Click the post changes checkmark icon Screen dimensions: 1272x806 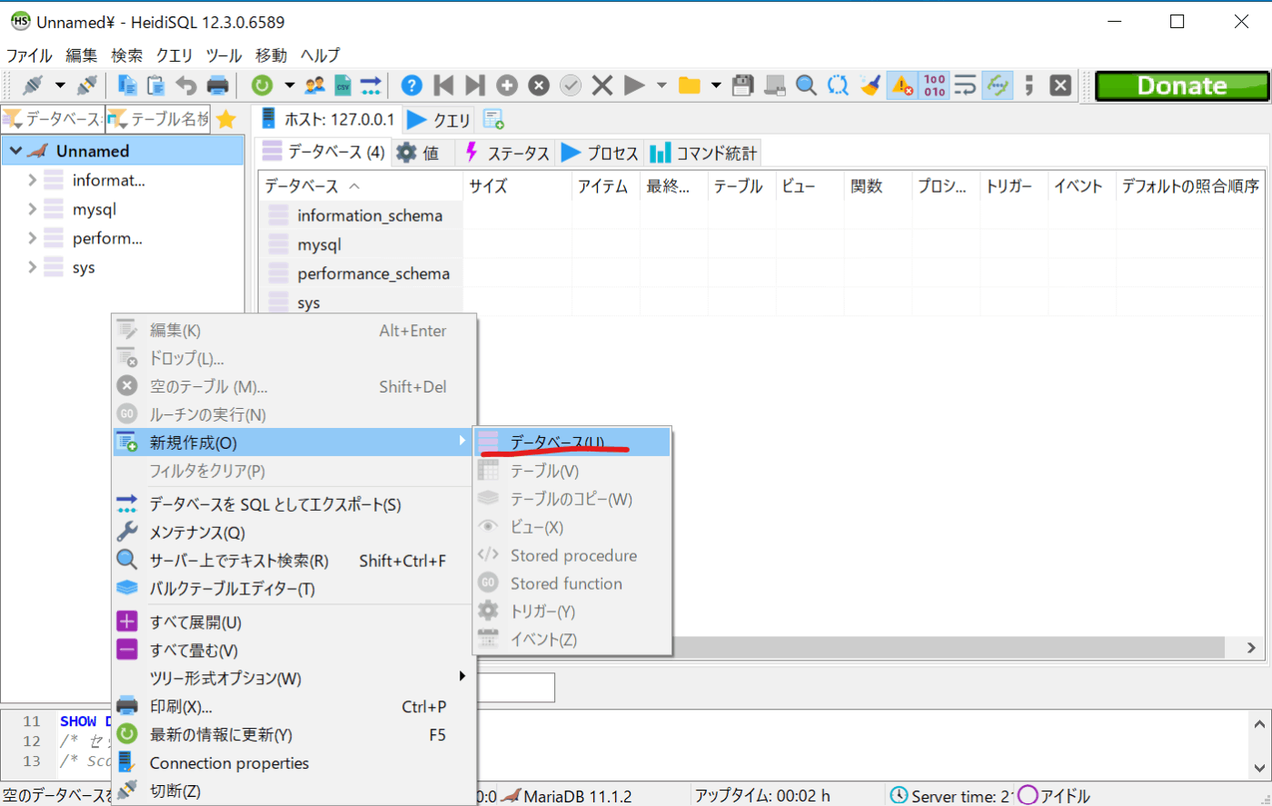571,85
